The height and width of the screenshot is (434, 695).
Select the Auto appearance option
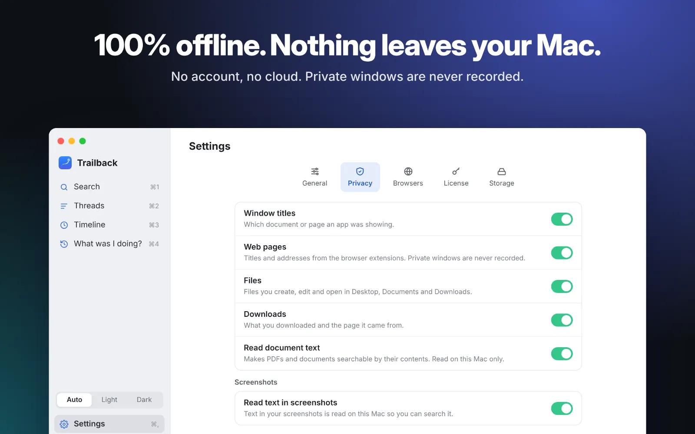pos(74,400)
